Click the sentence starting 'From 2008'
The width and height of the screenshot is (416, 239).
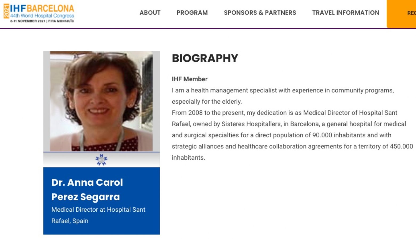tap(284, 113)
